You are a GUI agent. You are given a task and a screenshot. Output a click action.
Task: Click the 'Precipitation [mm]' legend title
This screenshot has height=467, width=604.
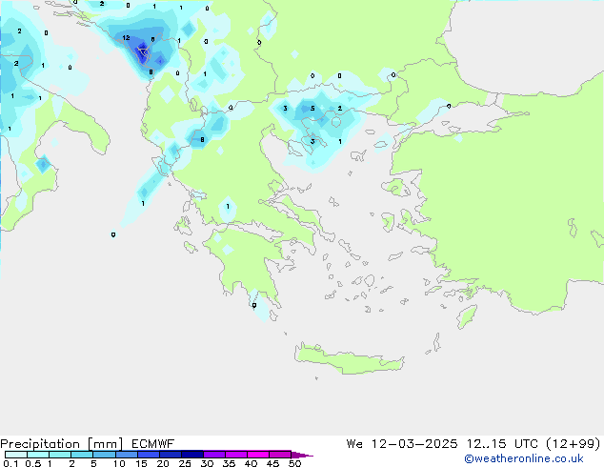click(x=62, y=444)
